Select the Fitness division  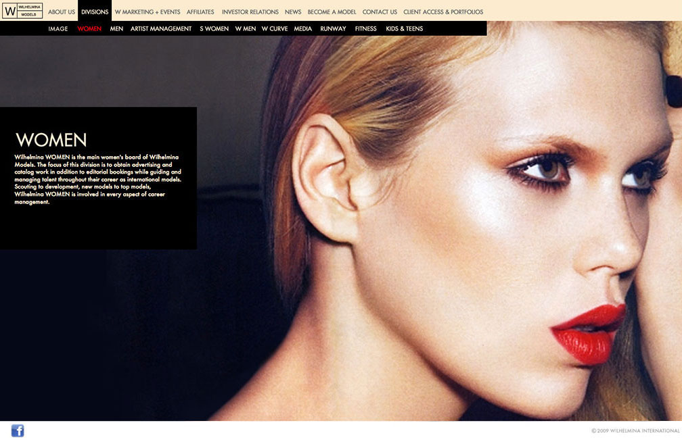(x=365, y=28)
